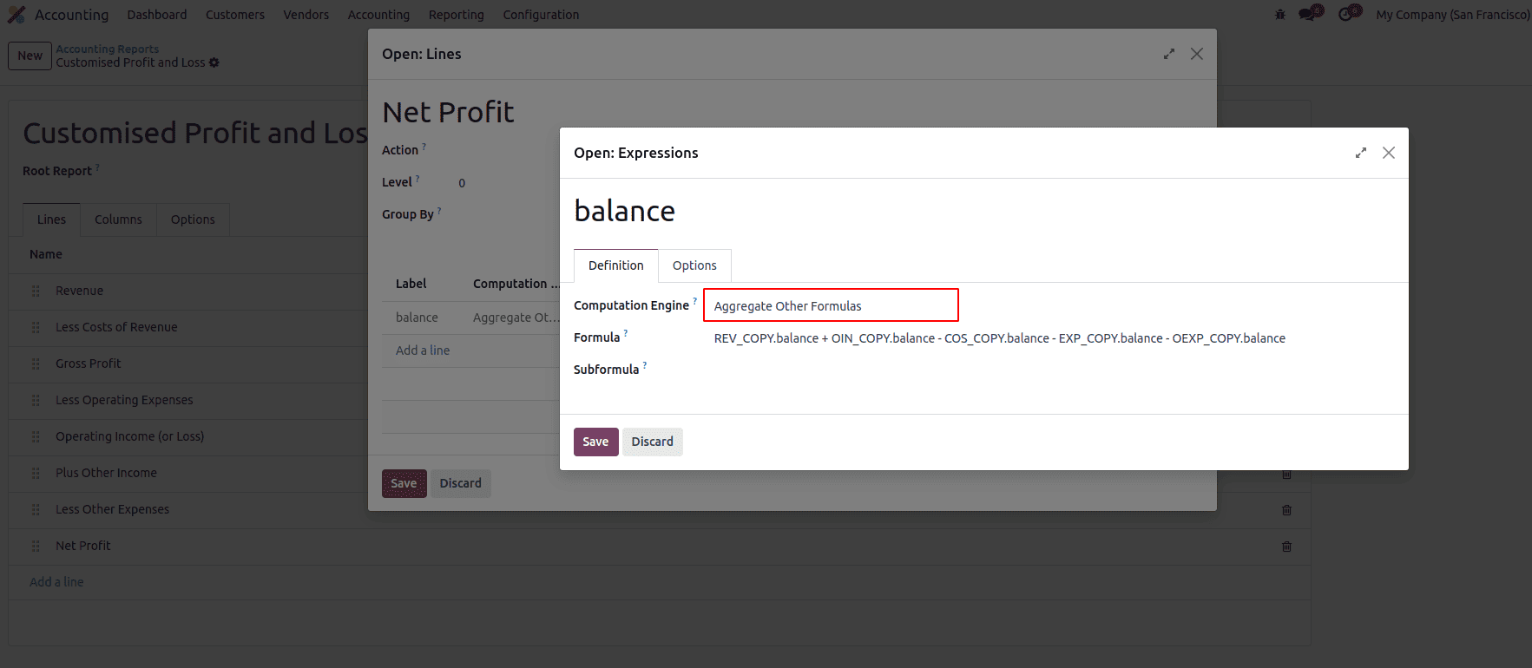Delete the Less Other Expenses line via its trash icon
Screen dimensions: 1532x668
point(1287,510)
